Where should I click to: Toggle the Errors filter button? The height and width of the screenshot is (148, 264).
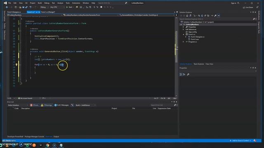(34, 105)
